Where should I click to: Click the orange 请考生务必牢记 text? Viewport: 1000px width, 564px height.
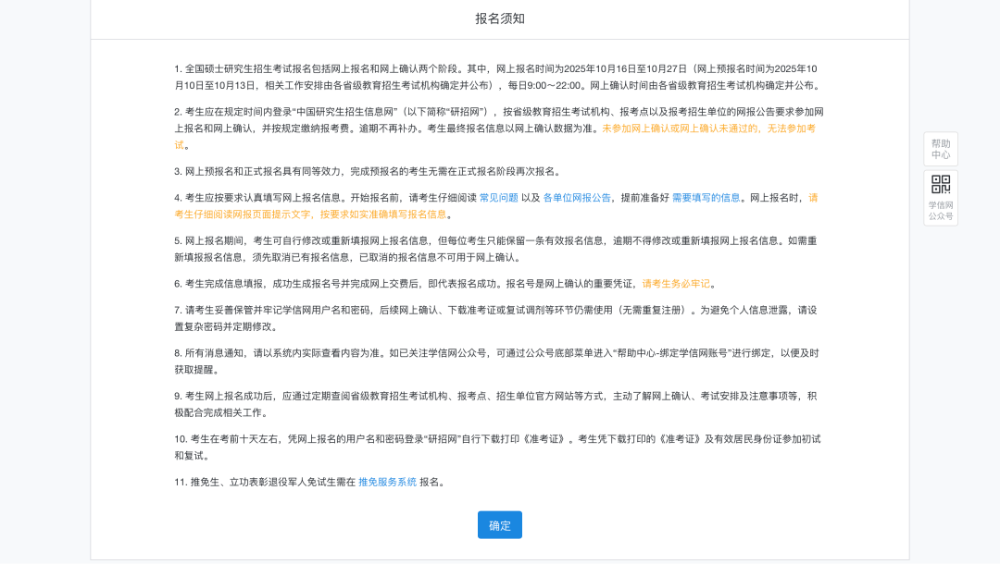tap(676, 284)
